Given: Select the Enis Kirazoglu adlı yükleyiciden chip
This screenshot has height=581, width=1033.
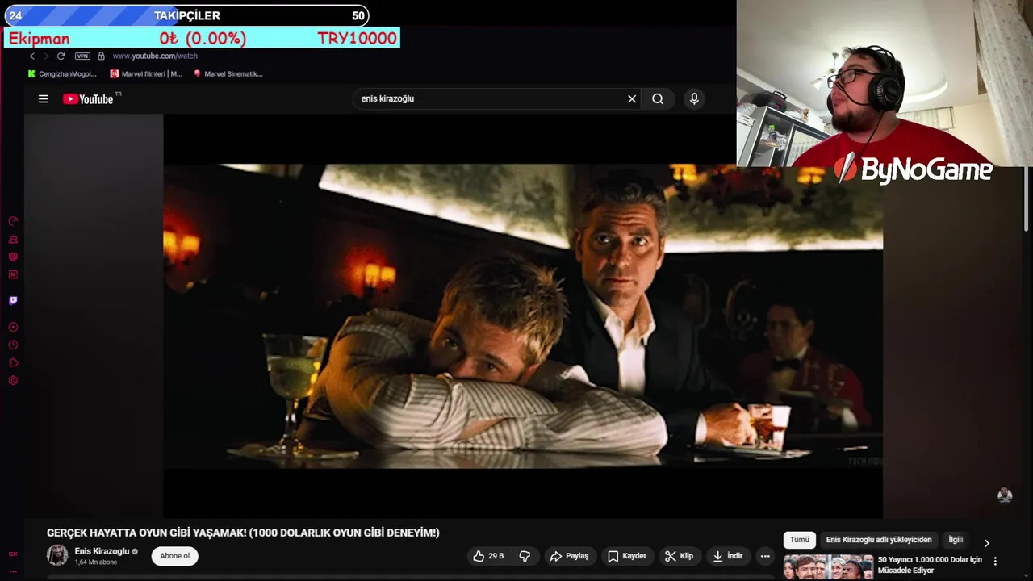Looking at the screenshot, I should (879, 540).
